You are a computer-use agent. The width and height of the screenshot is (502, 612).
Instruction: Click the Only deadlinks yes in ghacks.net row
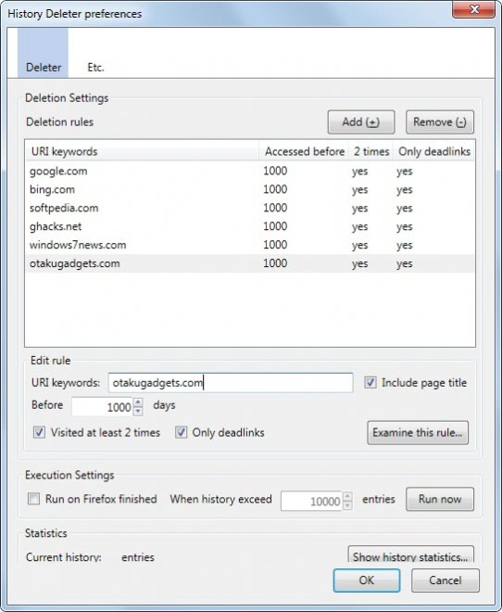click(405, 227)
